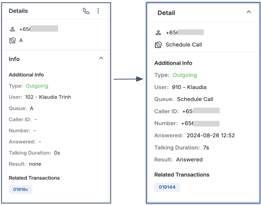The image size is (261, 205).
Task: Click the Answered date 2024-08-26 12:52
Action: [211, 135]
